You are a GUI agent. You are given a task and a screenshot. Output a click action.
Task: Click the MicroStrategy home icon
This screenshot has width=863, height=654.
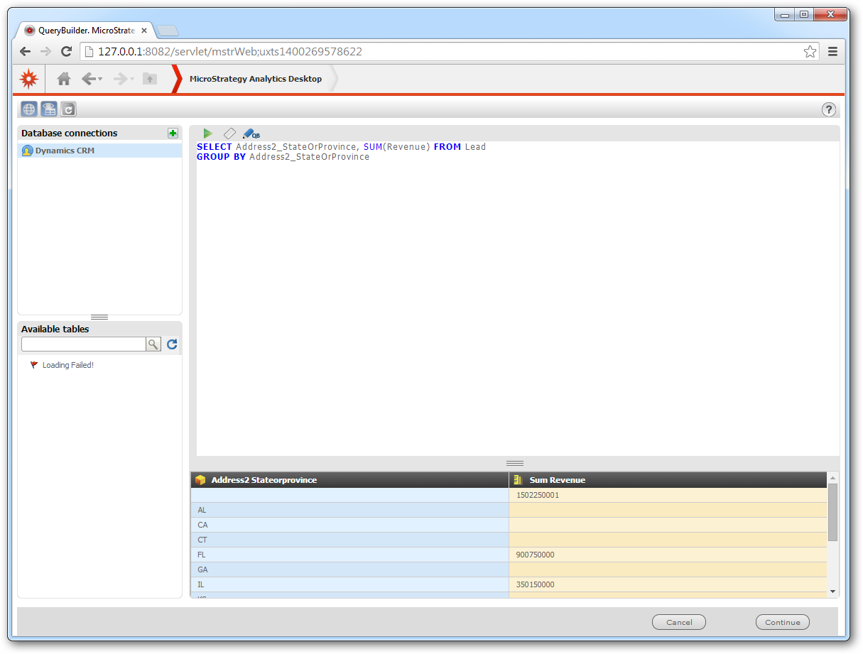pyautogui.click(x=64, y=79)
